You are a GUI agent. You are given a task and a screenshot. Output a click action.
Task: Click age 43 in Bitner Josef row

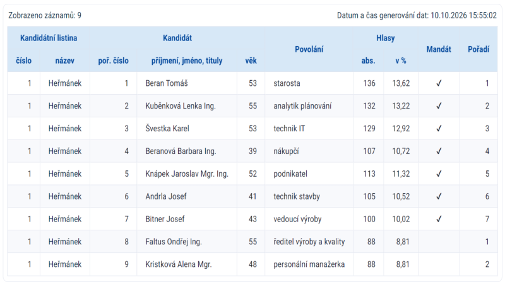point(252,219)
